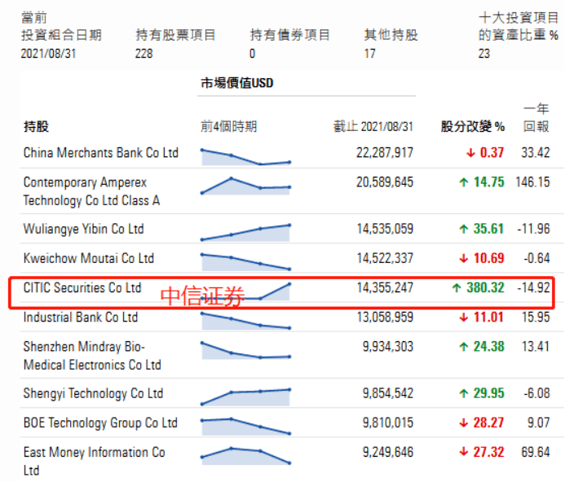The width and height of the screenshot is (565, 482).
Task: Click the green up arrow beside 14.75
Action: 464,182
